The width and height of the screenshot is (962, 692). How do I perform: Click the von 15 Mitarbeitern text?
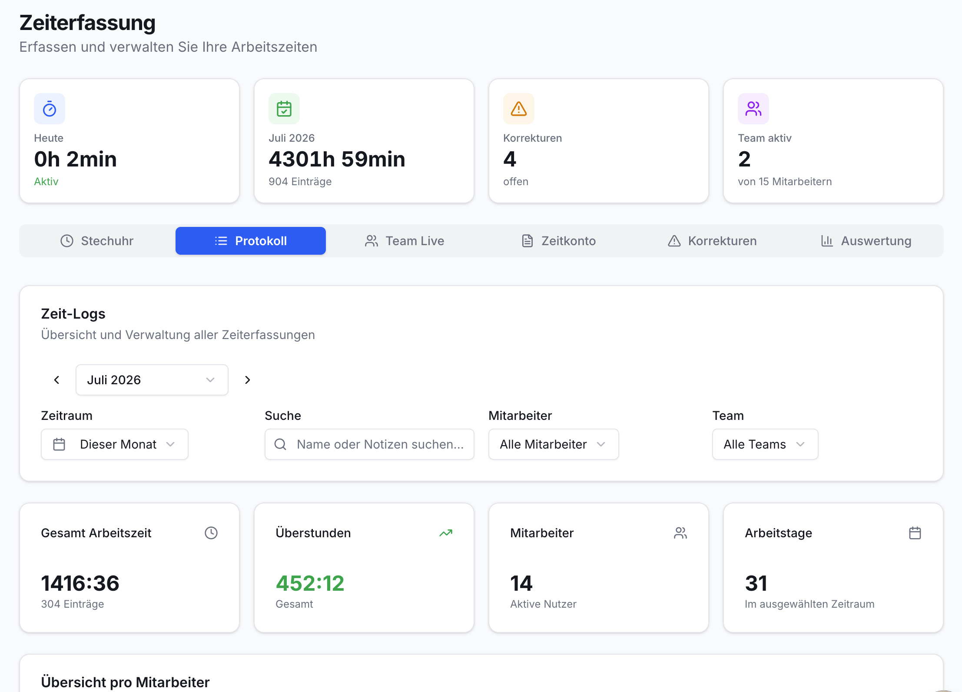(x=785, y=182)
